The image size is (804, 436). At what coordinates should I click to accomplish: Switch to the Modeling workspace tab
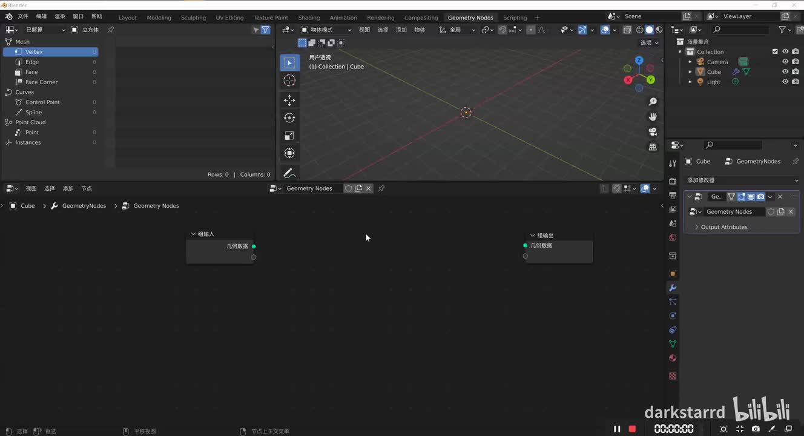coord(159,18)
